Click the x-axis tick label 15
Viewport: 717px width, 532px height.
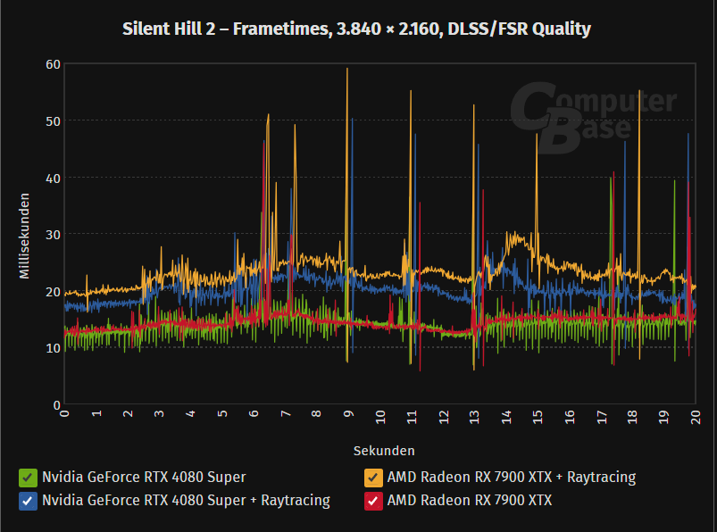pyautogui.click(x=538, y=417)
